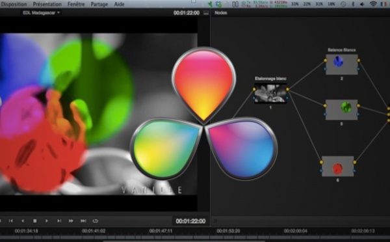
Task: Jump to first frame transport button
Action: [x=10, y=221]
